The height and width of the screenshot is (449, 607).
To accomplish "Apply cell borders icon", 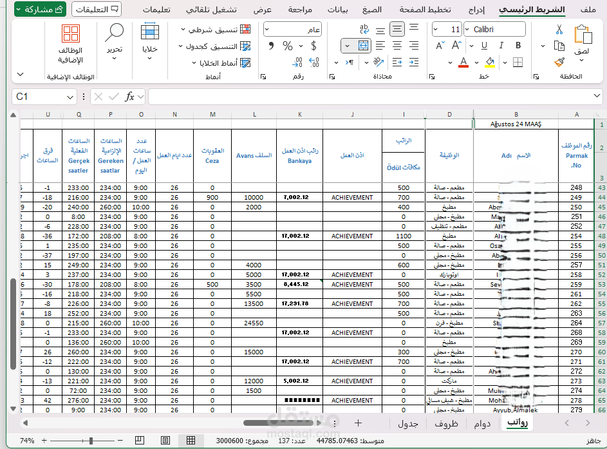I will point(518,62).
